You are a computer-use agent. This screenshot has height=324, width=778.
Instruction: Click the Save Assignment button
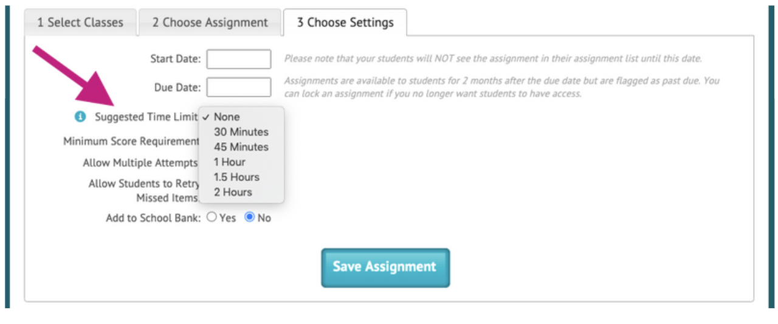point(385,267)
